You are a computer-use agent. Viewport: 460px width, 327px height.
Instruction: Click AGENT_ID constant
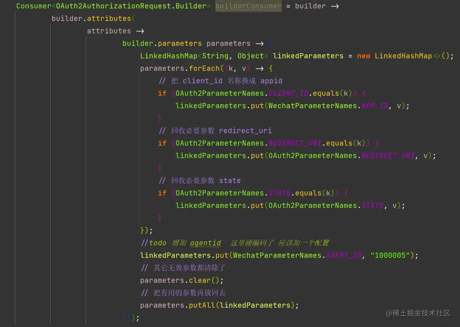[344, 255]
